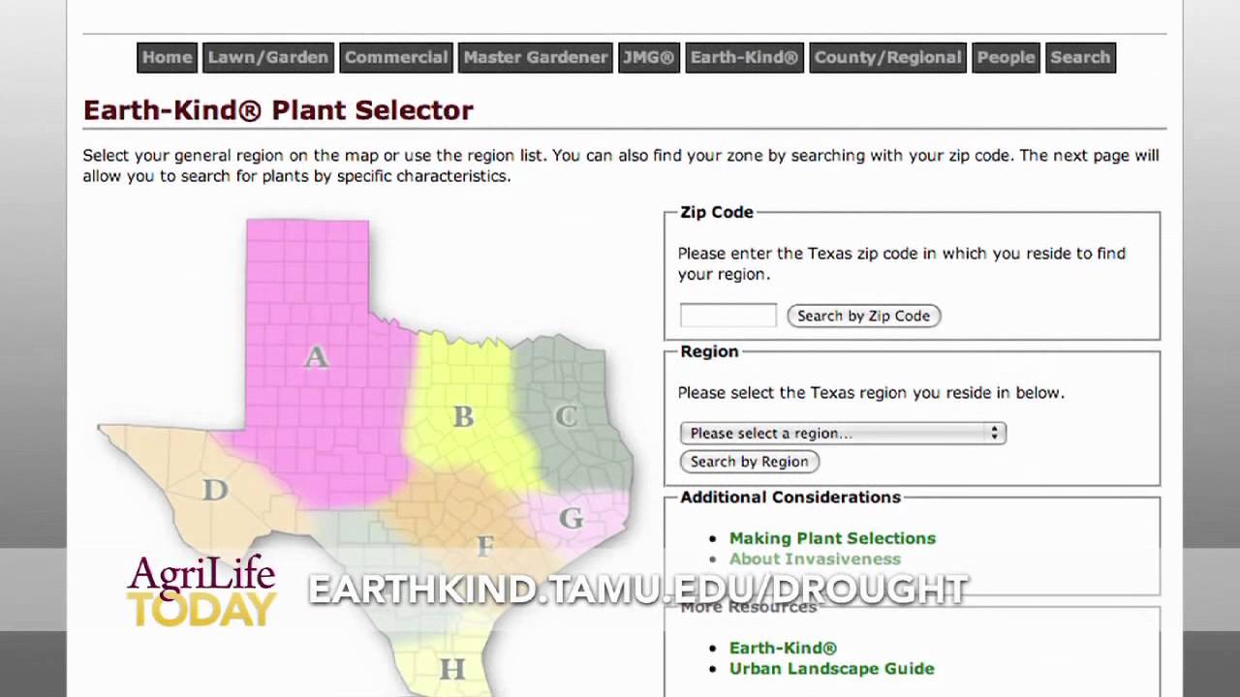Open the JMG® navigation tab

(x=648, y=57)
